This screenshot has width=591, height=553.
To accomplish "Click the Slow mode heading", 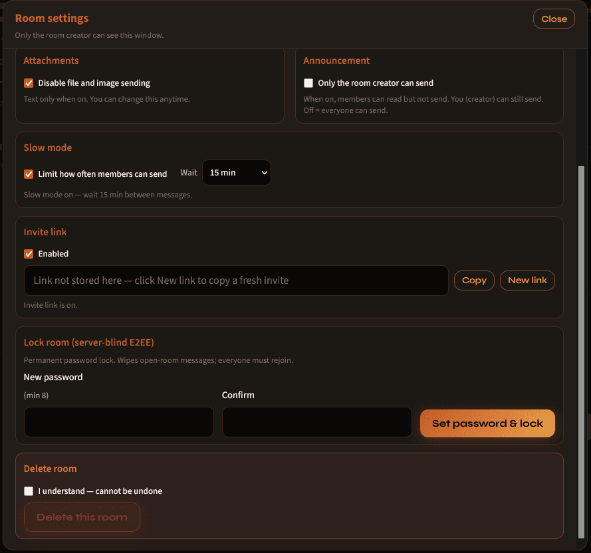I will (x=47, y=148).
